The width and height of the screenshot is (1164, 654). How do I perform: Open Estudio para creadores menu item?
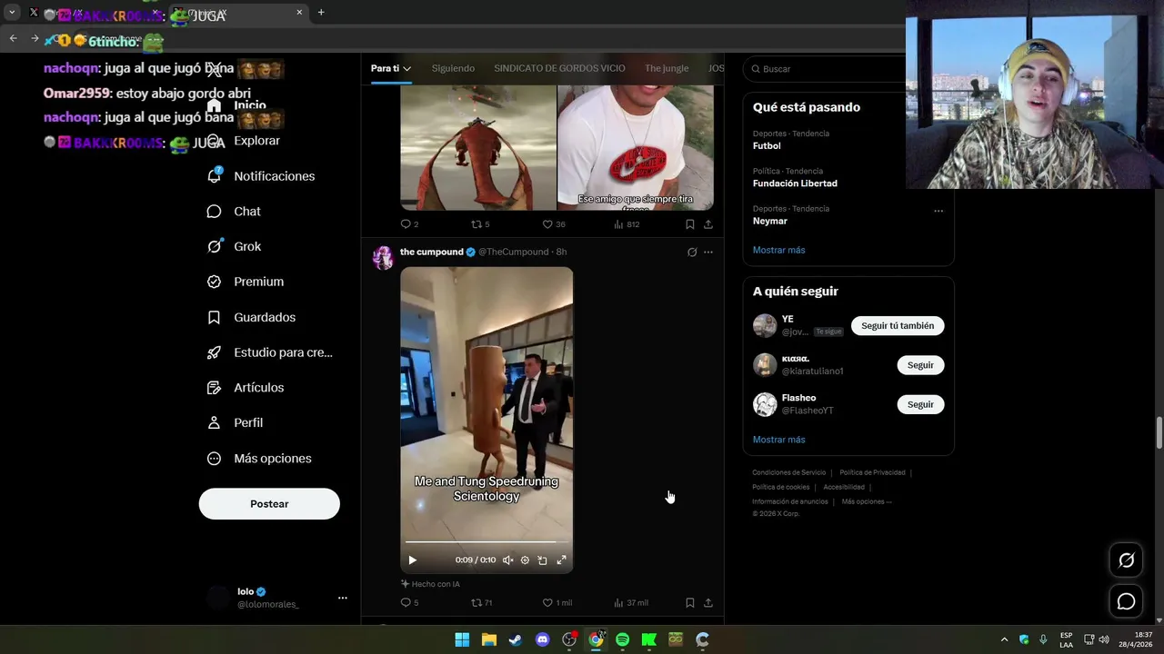point(270,352)
